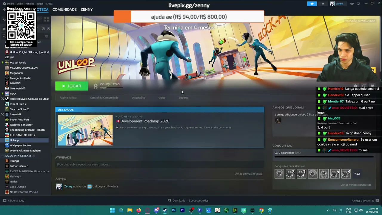Click the achievements progress bar
Image resolution: width=382 pixels, height=215 pixels.
pyautogui.click(x=324, y=156)
